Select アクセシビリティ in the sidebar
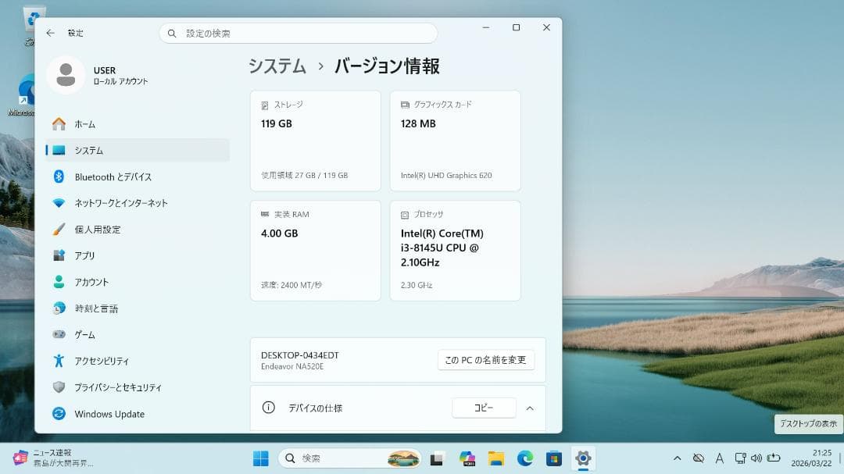 tap(107, 361)
